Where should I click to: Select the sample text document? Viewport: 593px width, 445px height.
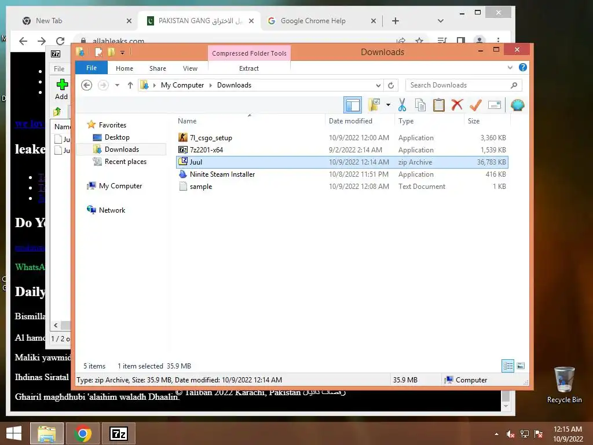pos(342,186)
